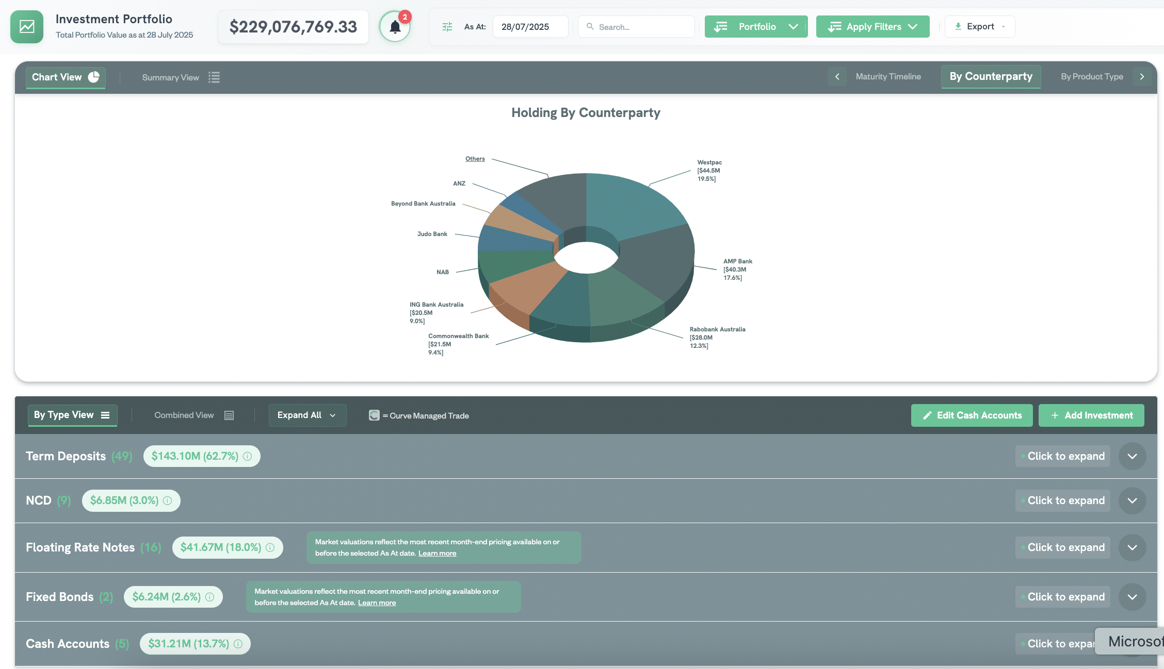Open the Portfolio dropdown chevron
Screen dimensions: 1164x669
(794, 27)
